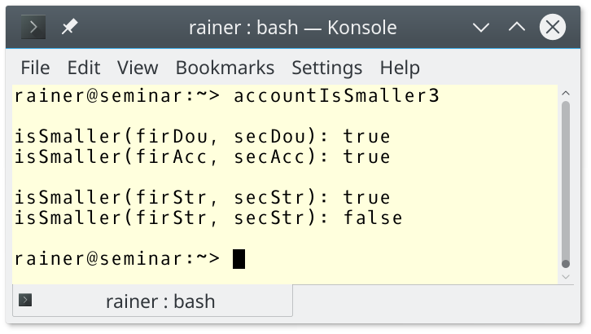Click the scrollbar up arrow
The height and width of the screenshot is (334, 591).
566,93
